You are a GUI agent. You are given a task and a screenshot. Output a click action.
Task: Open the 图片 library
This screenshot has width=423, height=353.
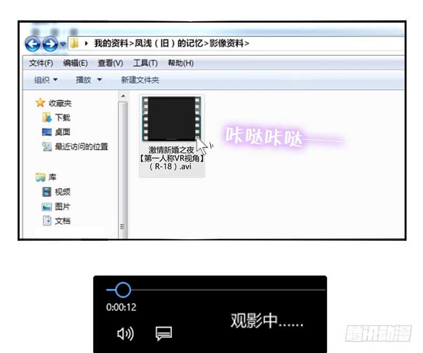coord(62,206)
